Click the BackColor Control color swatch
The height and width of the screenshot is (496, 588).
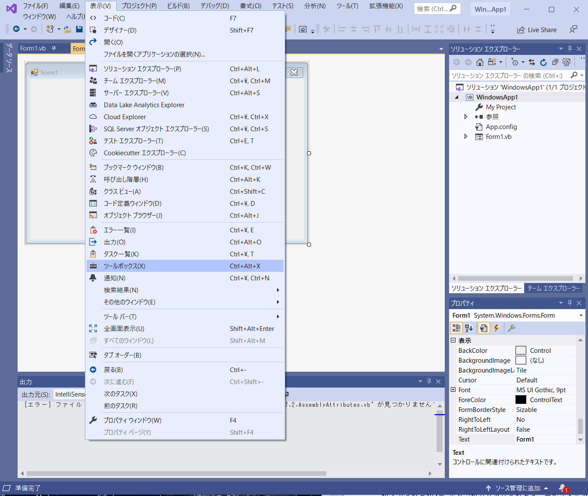521,350
